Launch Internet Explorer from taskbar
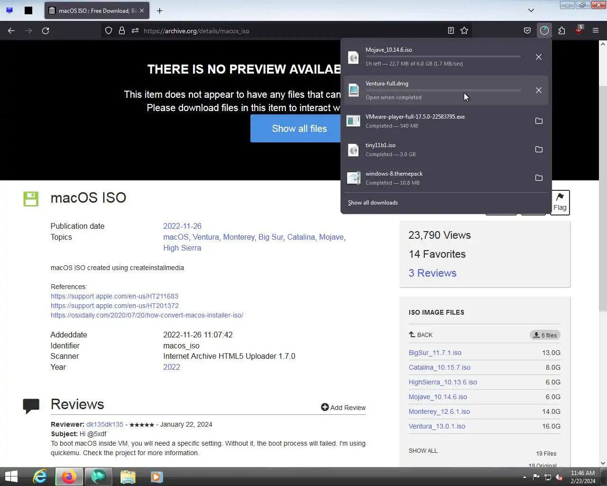The height and width of the screenshot is (486, 607). (x=40, y=477)
